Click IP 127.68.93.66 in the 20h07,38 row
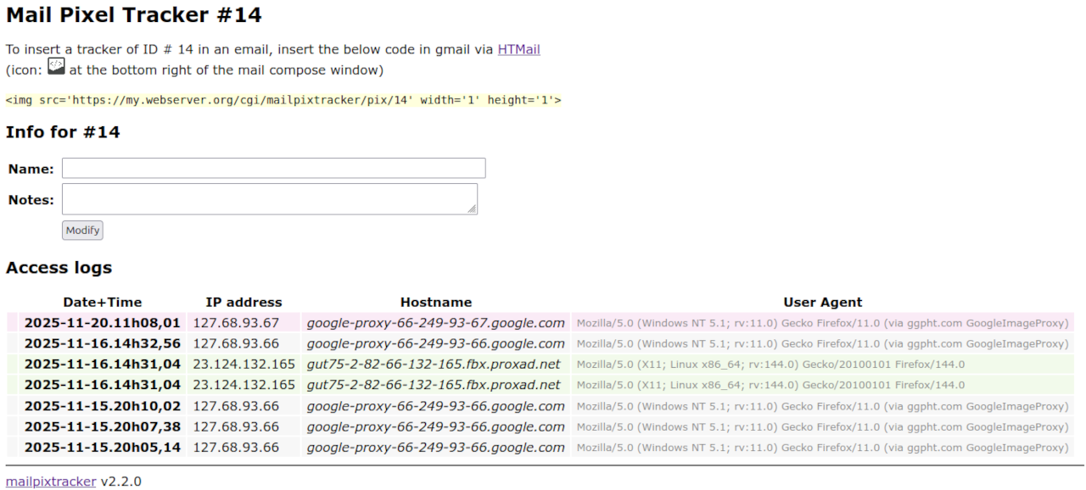 pyautogui.click(x=236, y=426)
